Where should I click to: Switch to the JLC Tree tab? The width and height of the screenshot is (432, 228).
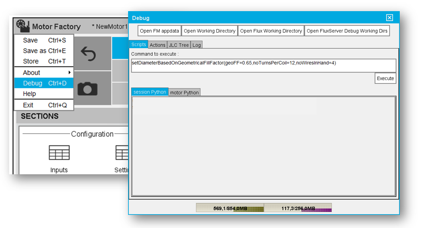point(179,45)
